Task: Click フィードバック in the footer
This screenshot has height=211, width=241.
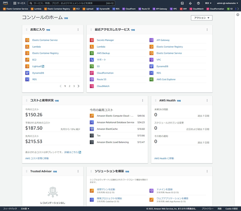Action: click(10, 209)
